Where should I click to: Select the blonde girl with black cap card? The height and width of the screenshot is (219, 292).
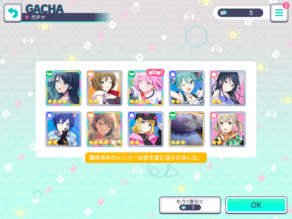pyautogui.click(x=145, y=129)
